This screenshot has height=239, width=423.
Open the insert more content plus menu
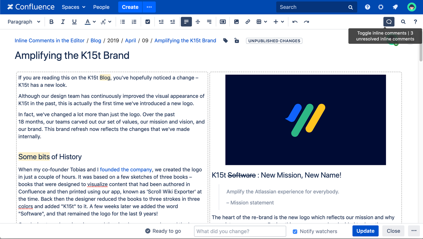tap(279, 22)
